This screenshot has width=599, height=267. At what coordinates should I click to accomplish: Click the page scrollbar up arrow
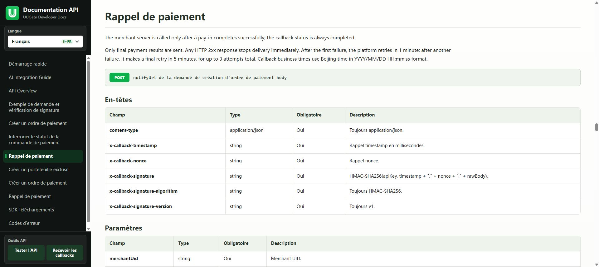tap(596, 2)
